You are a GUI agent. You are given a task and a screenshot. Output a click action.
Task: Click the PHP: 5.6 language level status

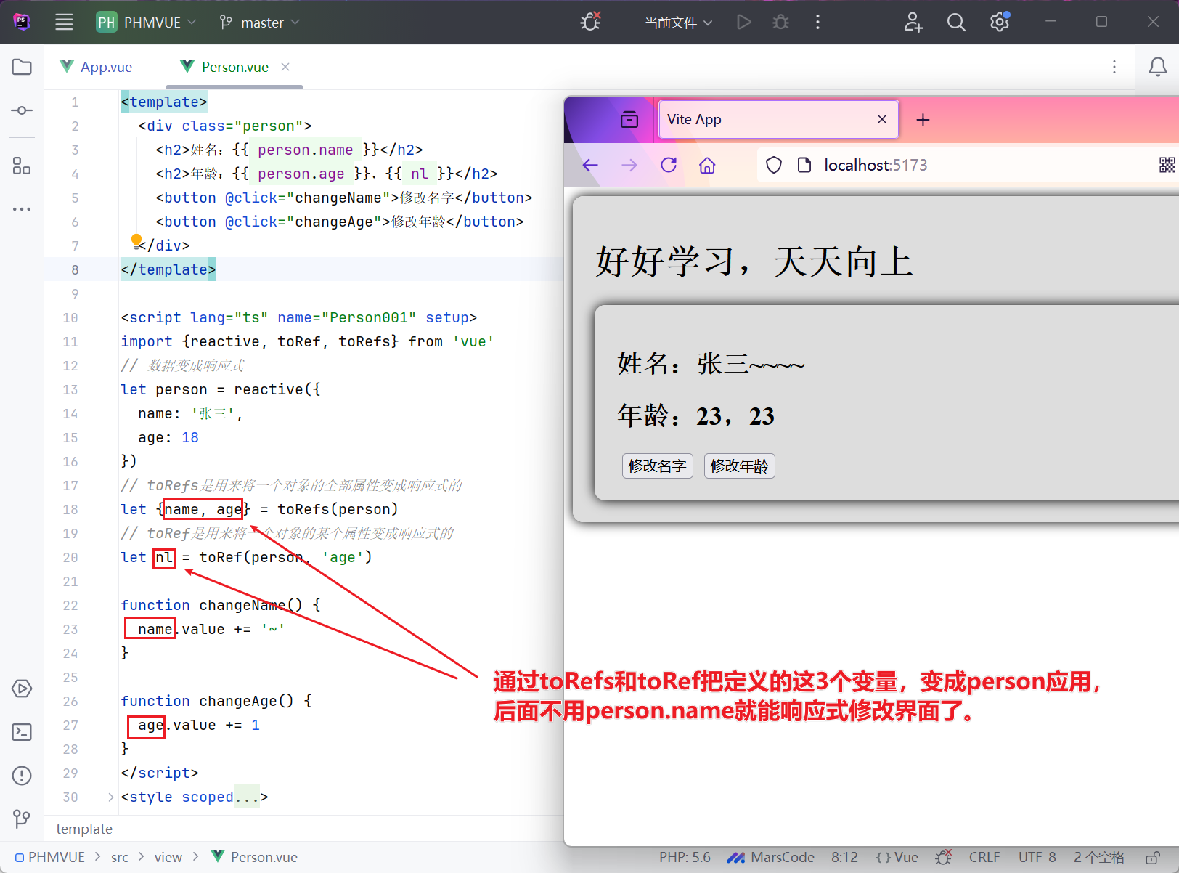click(x=685, y=857)
